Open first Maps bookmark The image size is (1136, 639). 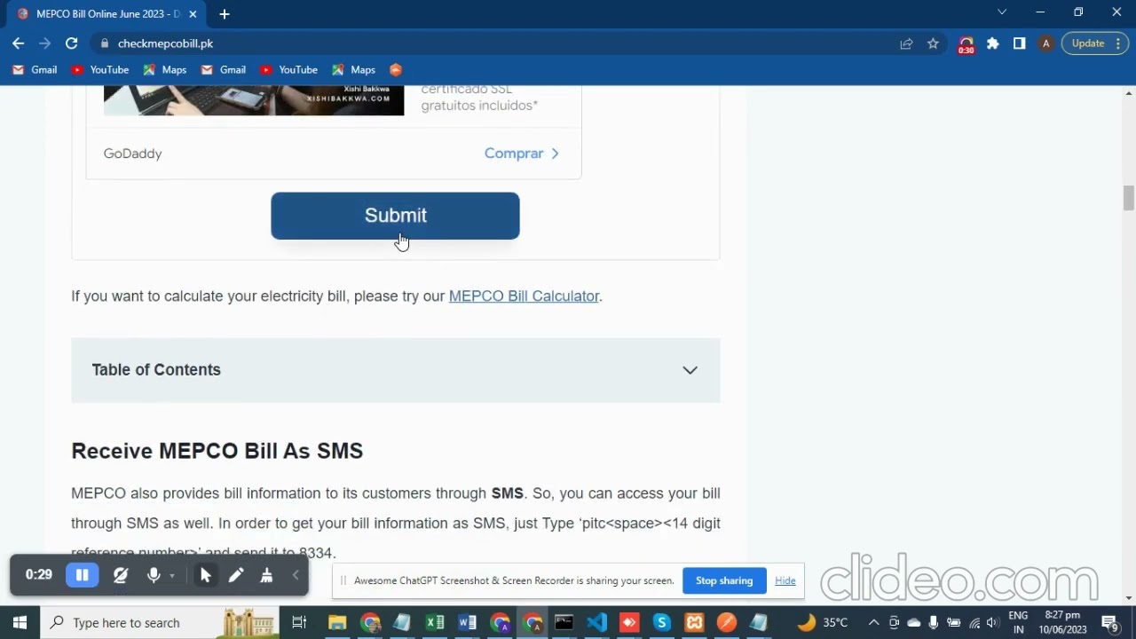pos(163,69)
